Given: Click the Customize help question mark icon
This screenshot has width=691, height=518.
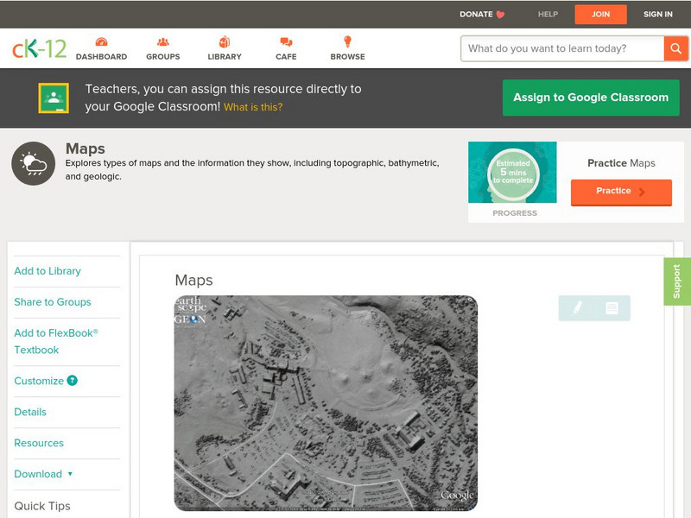Looking at the screenshot, I should coord(73,381).
